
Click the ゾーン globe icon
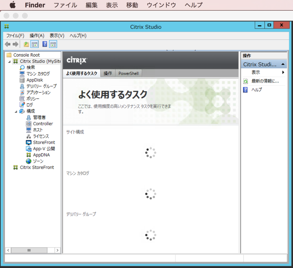click(x=29, y=161)
